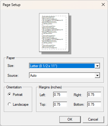Choose the Landscape radio button
Viewport: 108px width, 126px height.
[x=10, y=104]
